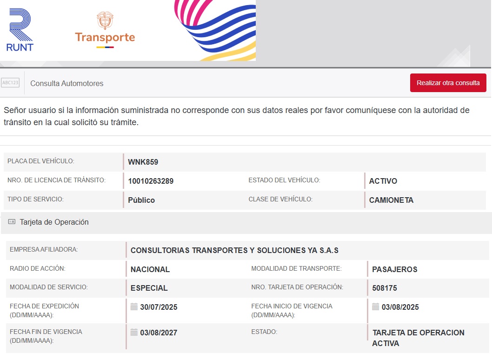Viewport: 492px width, 360px height.
Task: Click TARJETA DE OPERACION ACTIVA status
Action: 418,338
